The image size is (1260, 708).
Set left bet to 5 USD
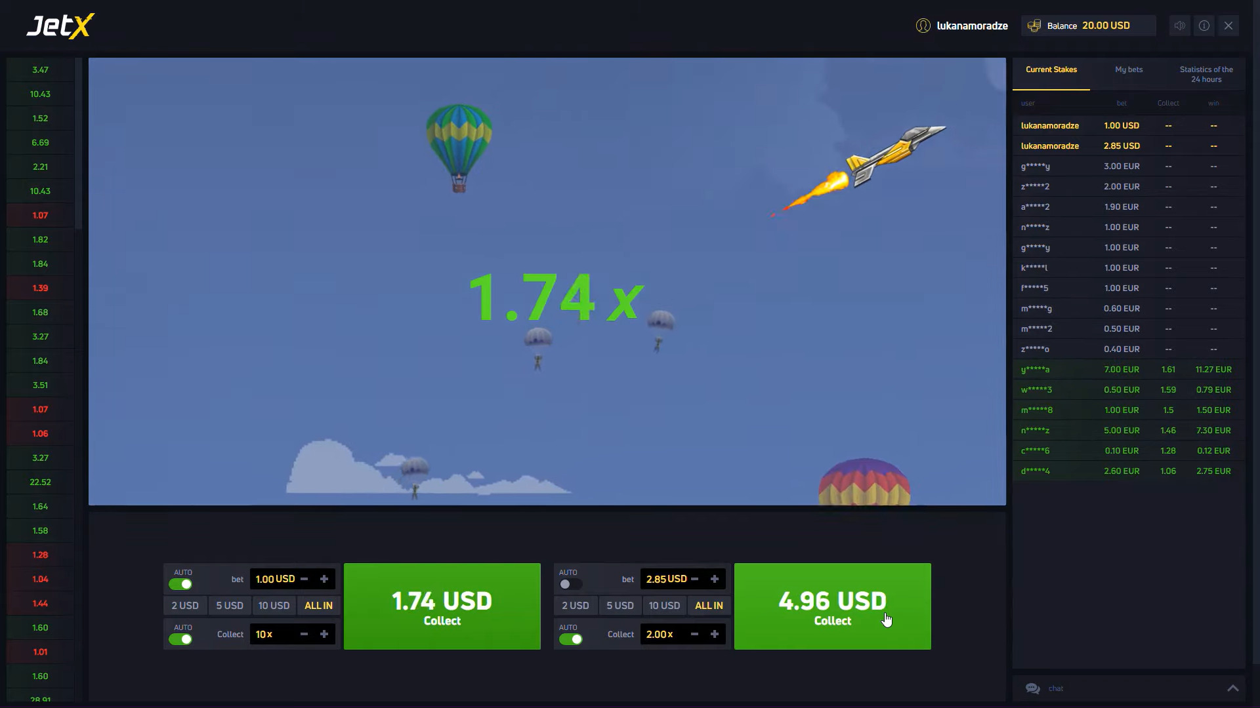(230, 606)
